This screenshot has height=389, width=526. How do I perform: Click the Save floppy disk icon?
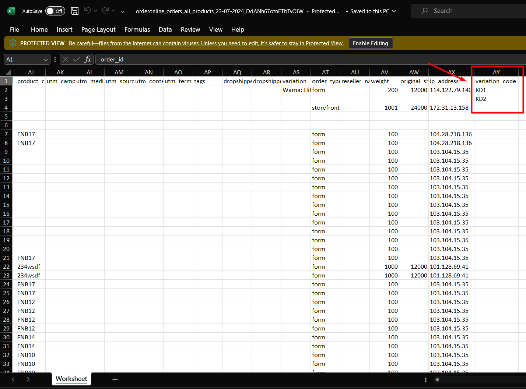pyautogui.click(x=75, y=11)
